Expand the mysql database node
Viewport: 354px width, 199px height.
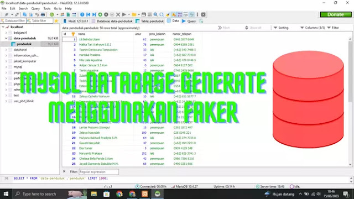pos(6,67)
